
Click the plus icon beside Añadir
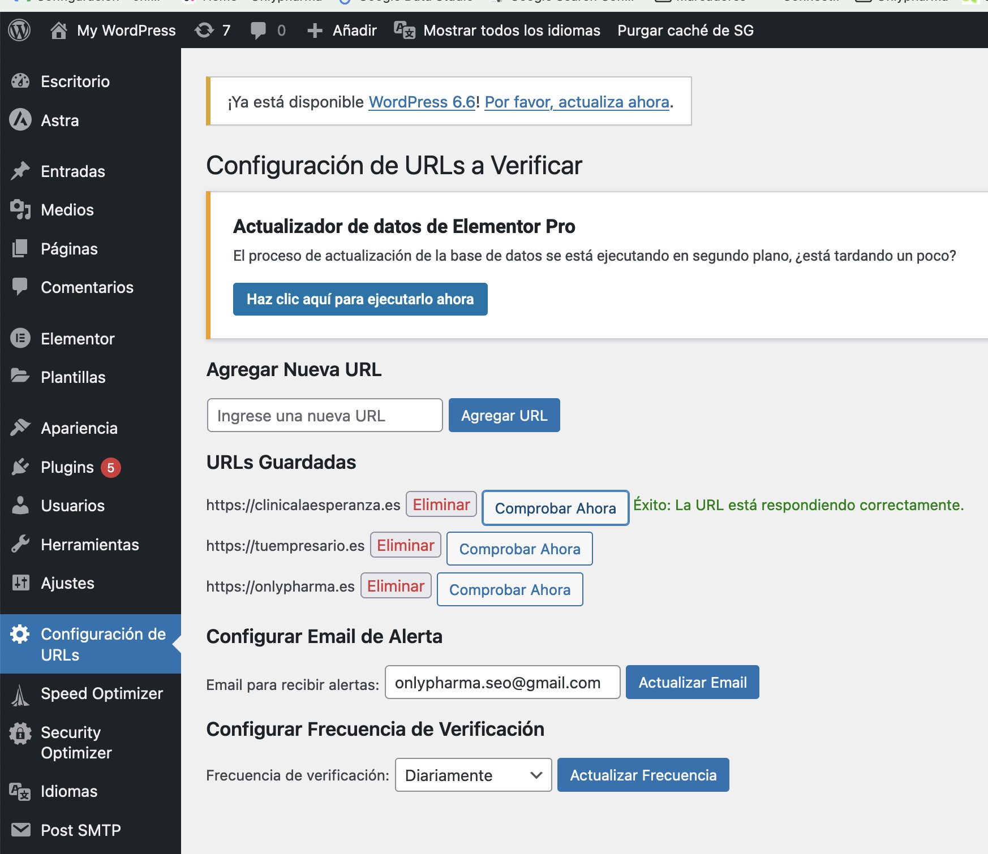click(315, 31)
